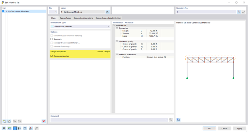Viewport: 248px width, 132px height.
Task: Uncheck the Design properties checkbox
Action: [x=52, y=56]
